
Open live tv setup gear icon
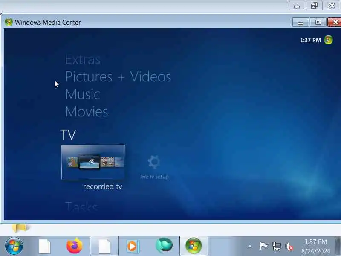tap(154, 162)
